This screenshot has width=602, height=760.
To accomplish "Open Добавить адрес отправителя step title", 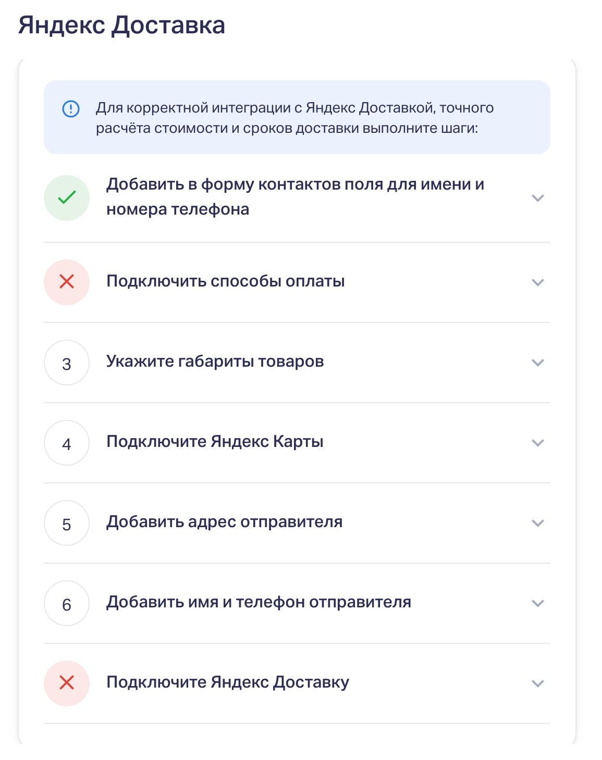I will coord(224,522).
